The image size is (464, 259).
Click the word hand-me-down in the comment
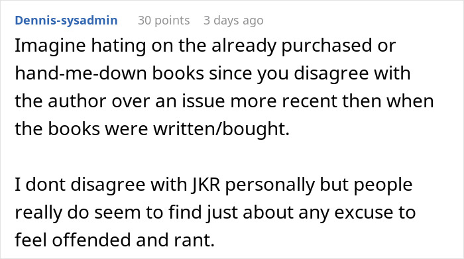coord(81,73)
